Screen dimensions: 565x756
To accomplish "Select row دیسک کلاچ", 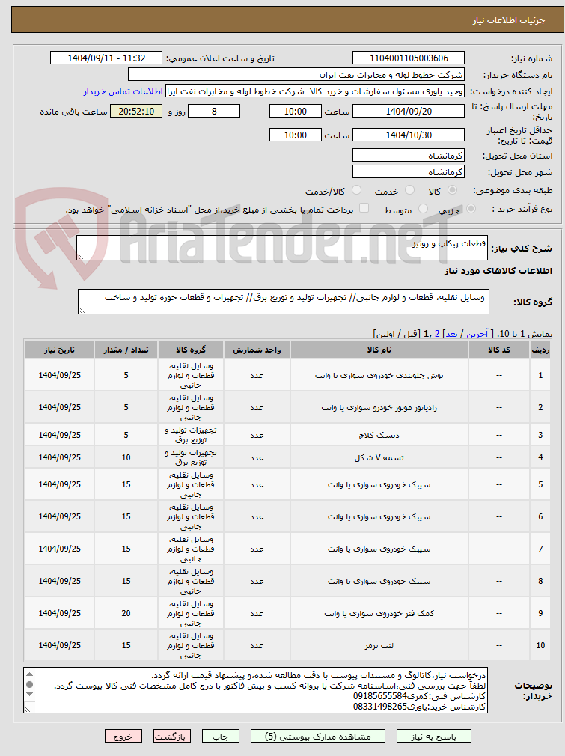I will tap(288, 435).
